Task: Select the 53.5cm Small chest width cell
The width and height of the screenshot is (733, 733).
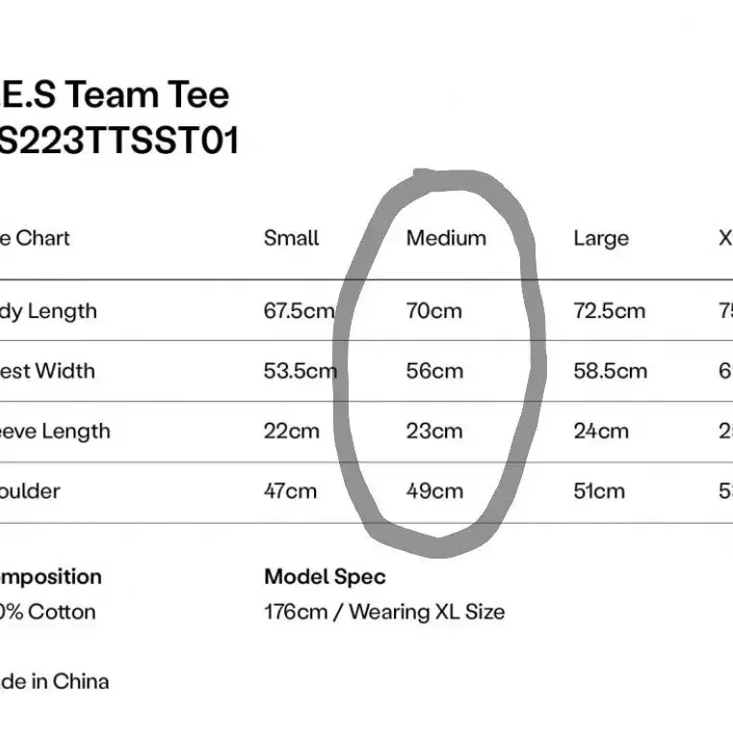Action: pyautogui.click(x=301, y=371)
